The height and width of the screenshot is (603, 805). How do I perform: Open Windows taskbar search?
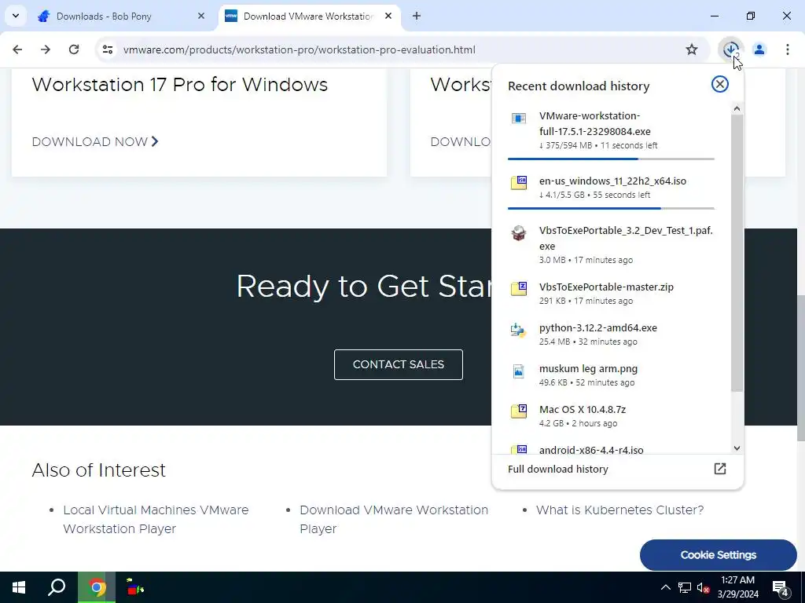pyautogui.click(x=57, y=587)
